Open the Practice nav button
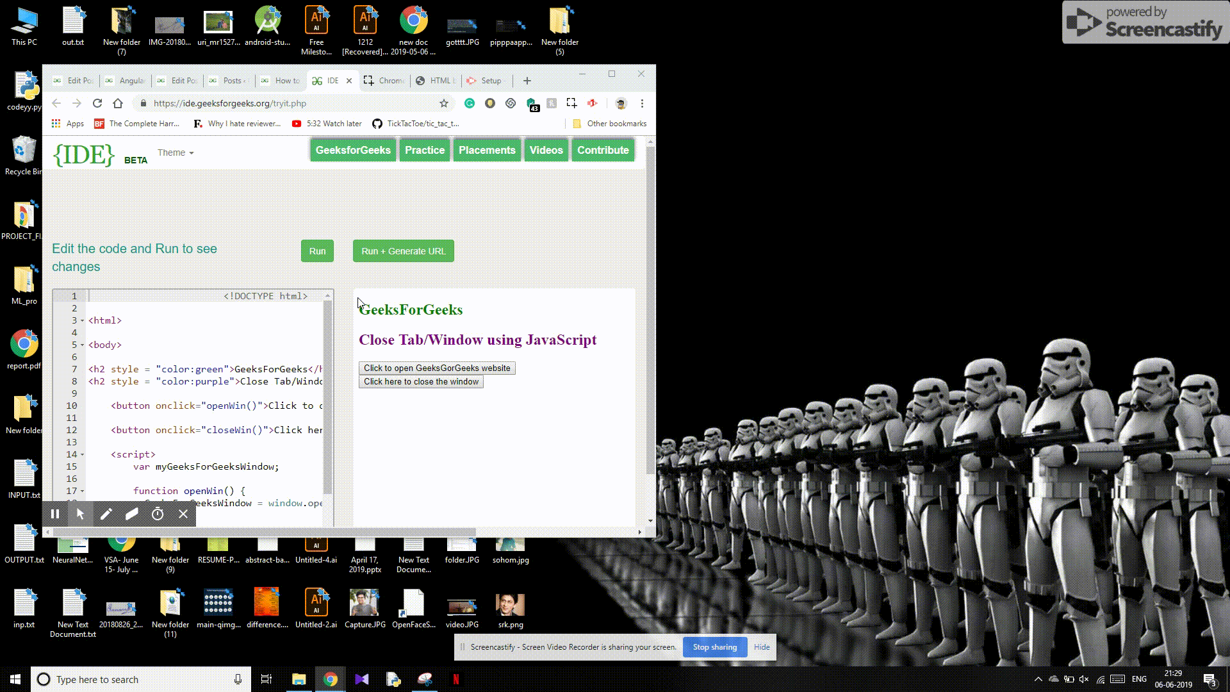This screenshot has width=1230, height=692. [425, 150]
